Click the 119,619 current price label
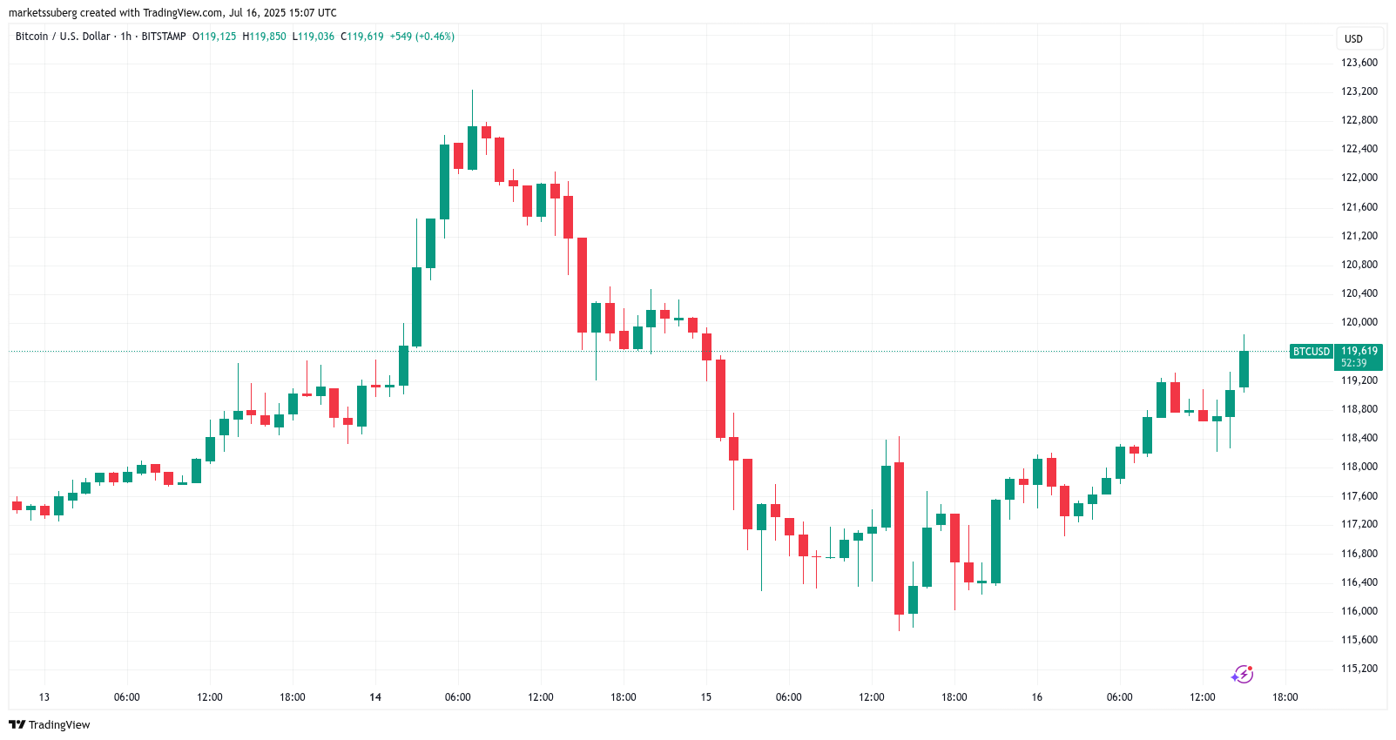The image size is (1396, 740). tap(1359, 352)
